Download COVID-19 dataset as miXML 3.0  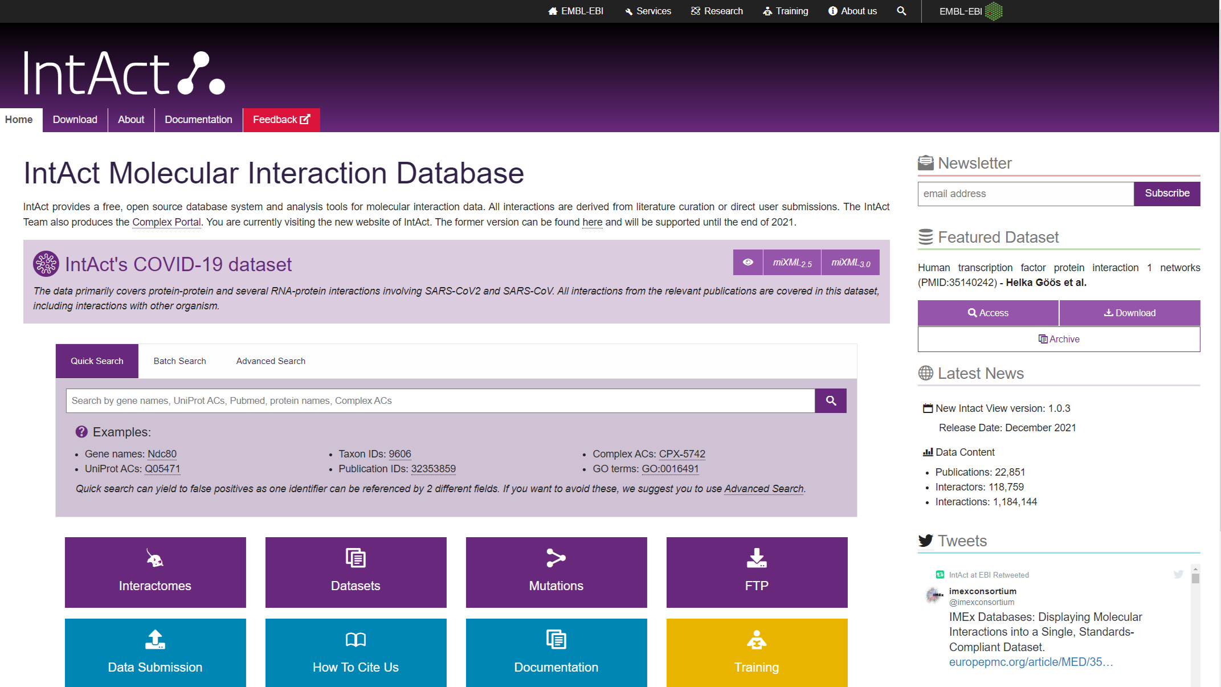tap(851, 262)
